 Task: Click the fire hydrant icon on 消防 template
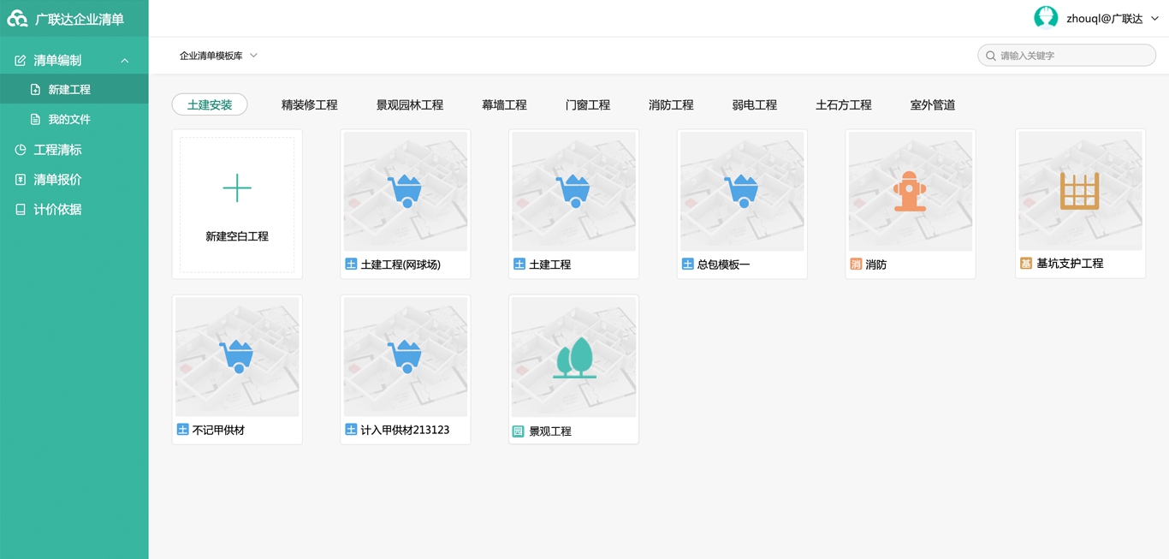point(911,191)
